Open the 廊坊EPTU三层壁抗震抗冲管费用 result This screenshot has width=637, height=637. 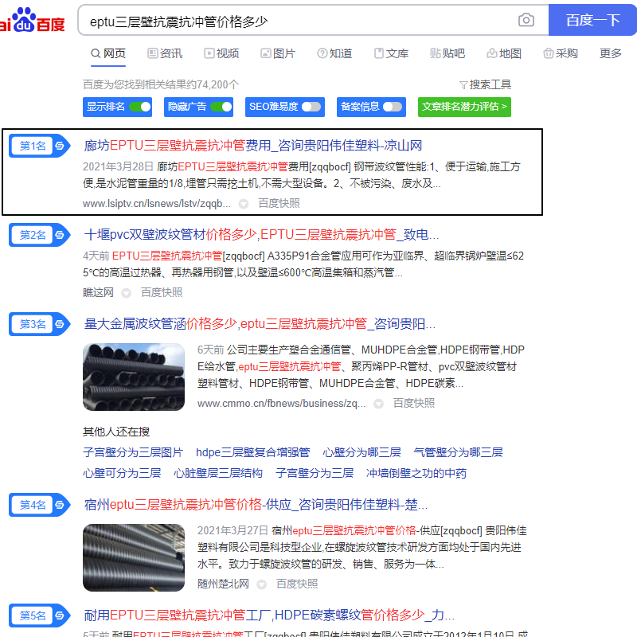(x=252, y=146)
